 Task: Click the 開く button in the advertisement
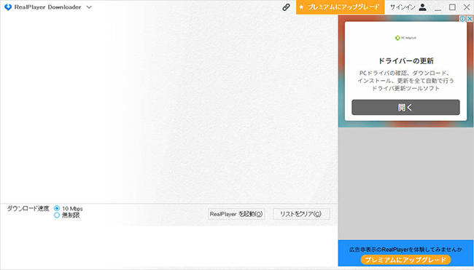pos(405,108)
